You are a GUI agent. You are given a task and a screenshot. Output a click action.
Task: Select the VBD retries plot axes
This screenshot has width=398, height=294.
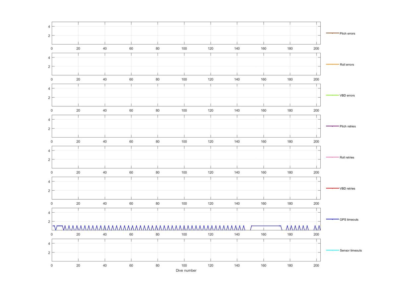(x=186, y=188)
